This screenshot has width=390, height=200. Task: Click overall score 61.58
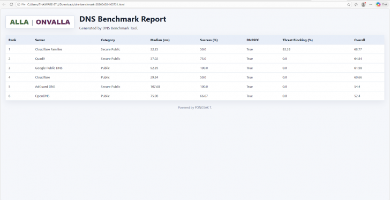click(358, 68)
